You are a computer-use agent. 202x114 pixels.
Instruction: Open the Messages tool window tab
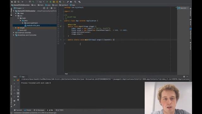(39, 110)
